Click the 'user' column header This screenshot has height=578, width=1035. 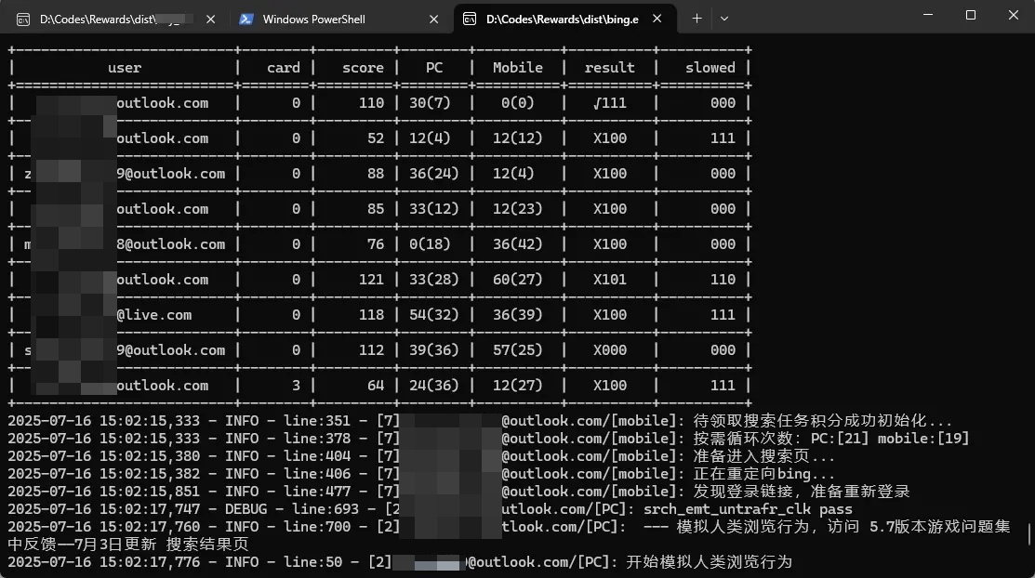pos(125,67)
